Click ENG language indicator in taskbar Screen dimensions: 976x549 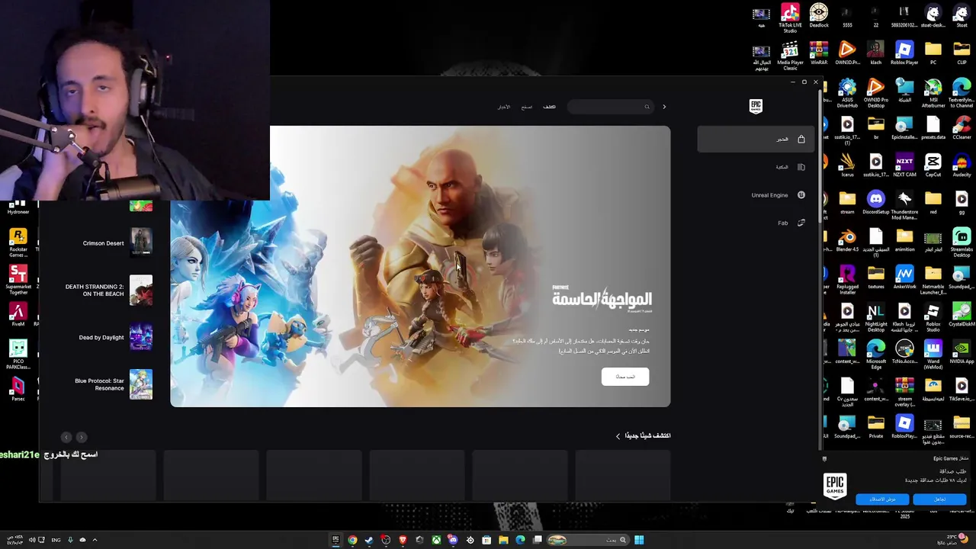(56, 540)
